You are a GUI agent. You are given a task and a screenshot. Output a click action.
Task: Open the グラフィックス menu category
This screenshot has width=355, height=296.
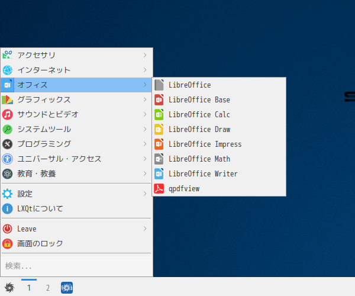(76, 99)
